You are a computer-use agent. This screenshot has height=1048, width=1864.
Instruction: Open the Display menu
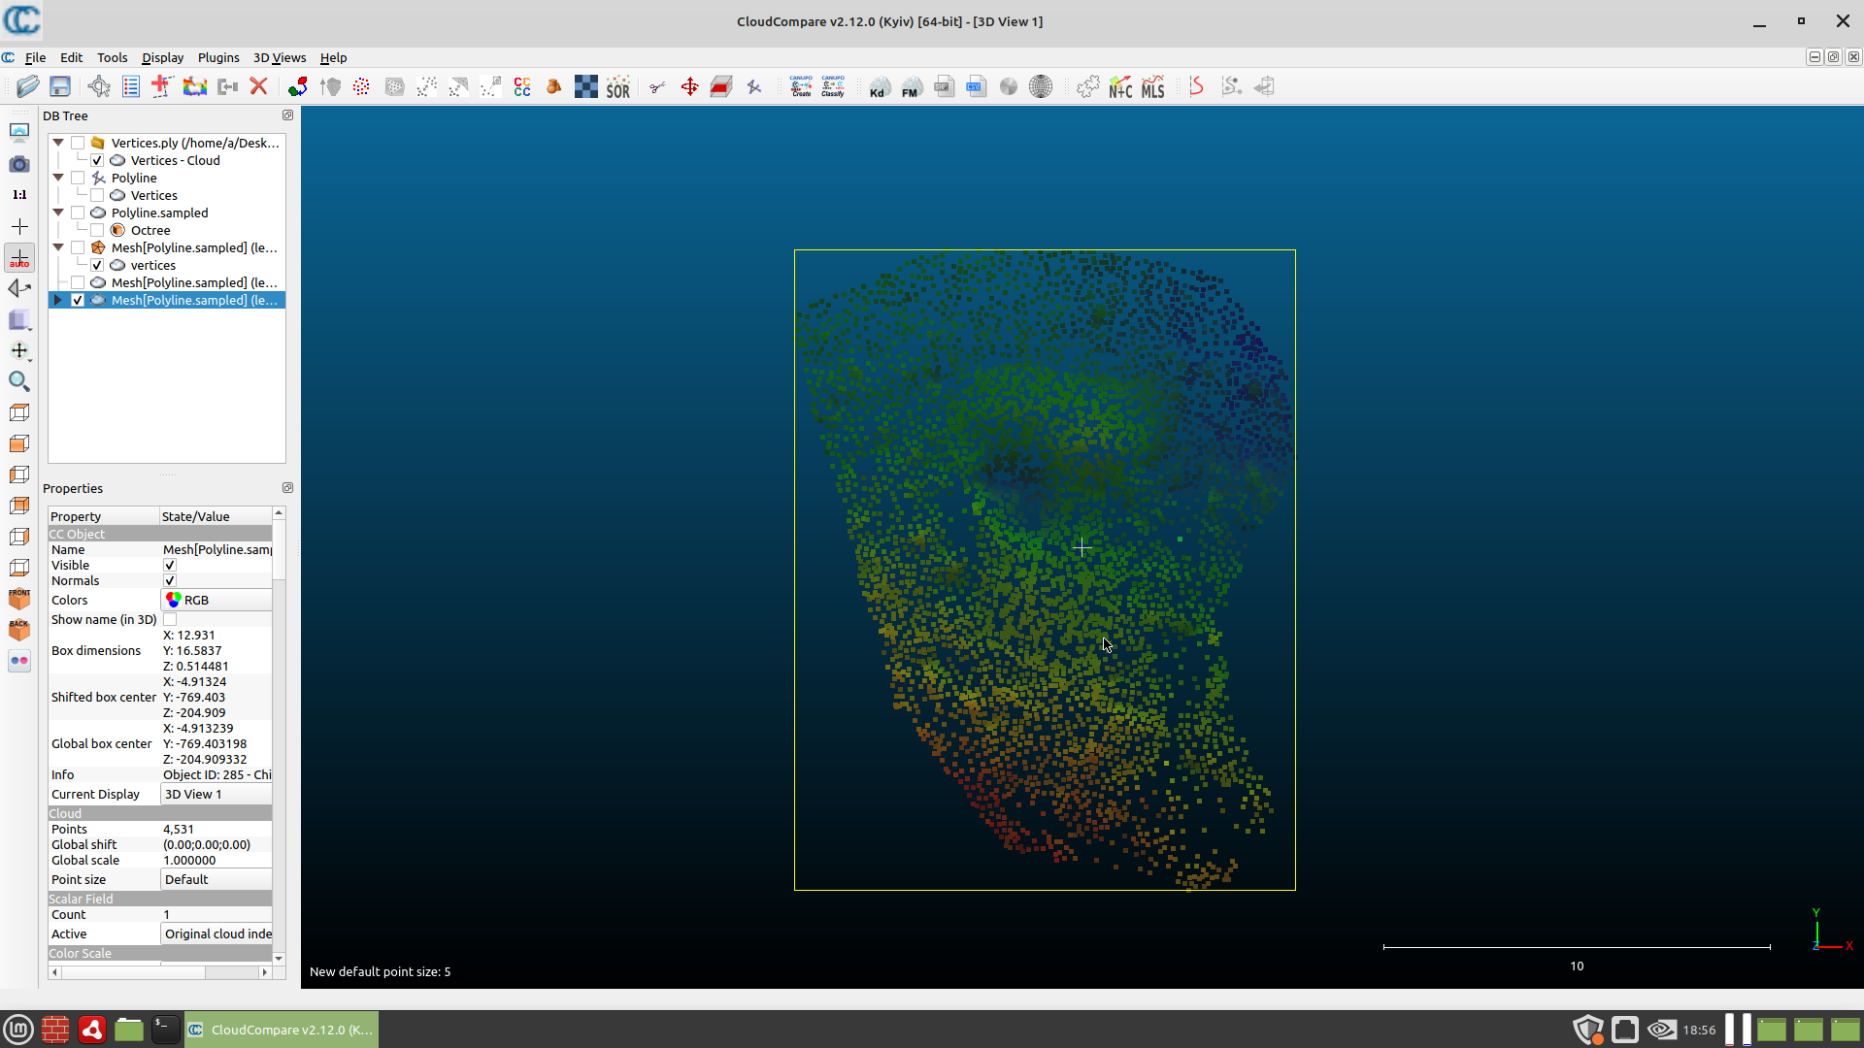162,58
